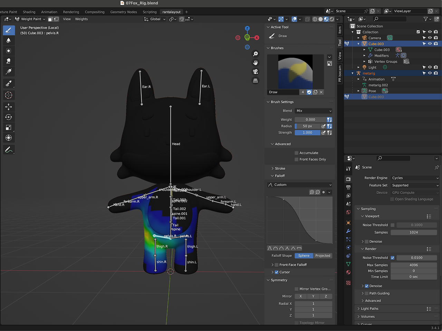Switch to the Geometry Nodes workspace tab
Image resolution: width=442 pixels, height=331 pixels.
point(124,12)
